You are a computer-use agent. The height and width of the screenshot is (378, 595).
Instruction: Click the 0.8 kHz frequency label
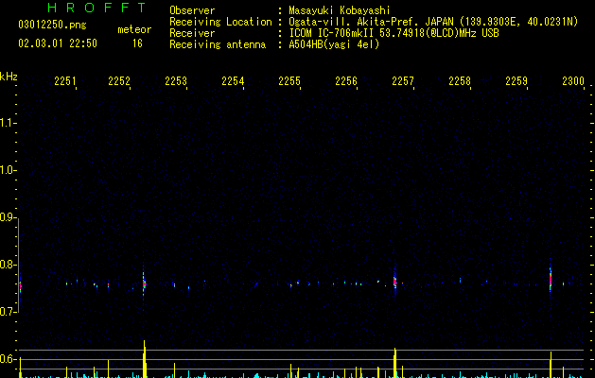(8, 265)
